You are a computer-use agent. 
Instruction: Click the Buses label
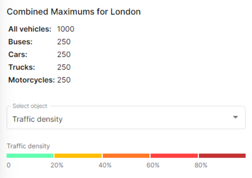coord(20,42)
